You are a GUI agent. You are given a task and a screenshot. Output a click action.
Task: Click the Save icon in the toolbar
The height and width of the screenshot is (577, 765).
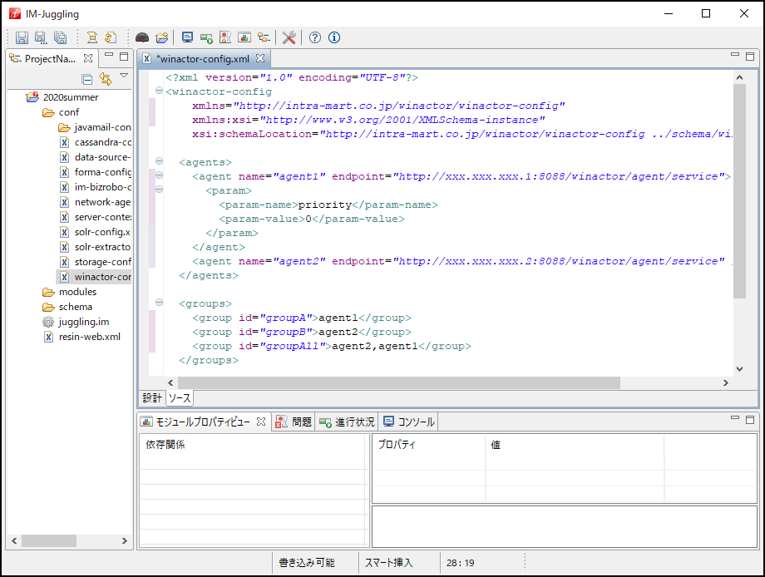pyautogui.click(x=22, y=37)
